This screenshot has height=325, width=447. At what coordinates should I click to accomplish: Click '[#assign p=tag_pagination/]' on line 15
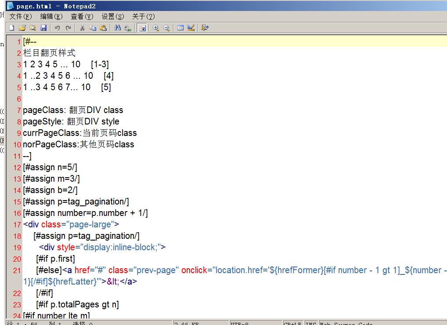[x=76, y=201]
